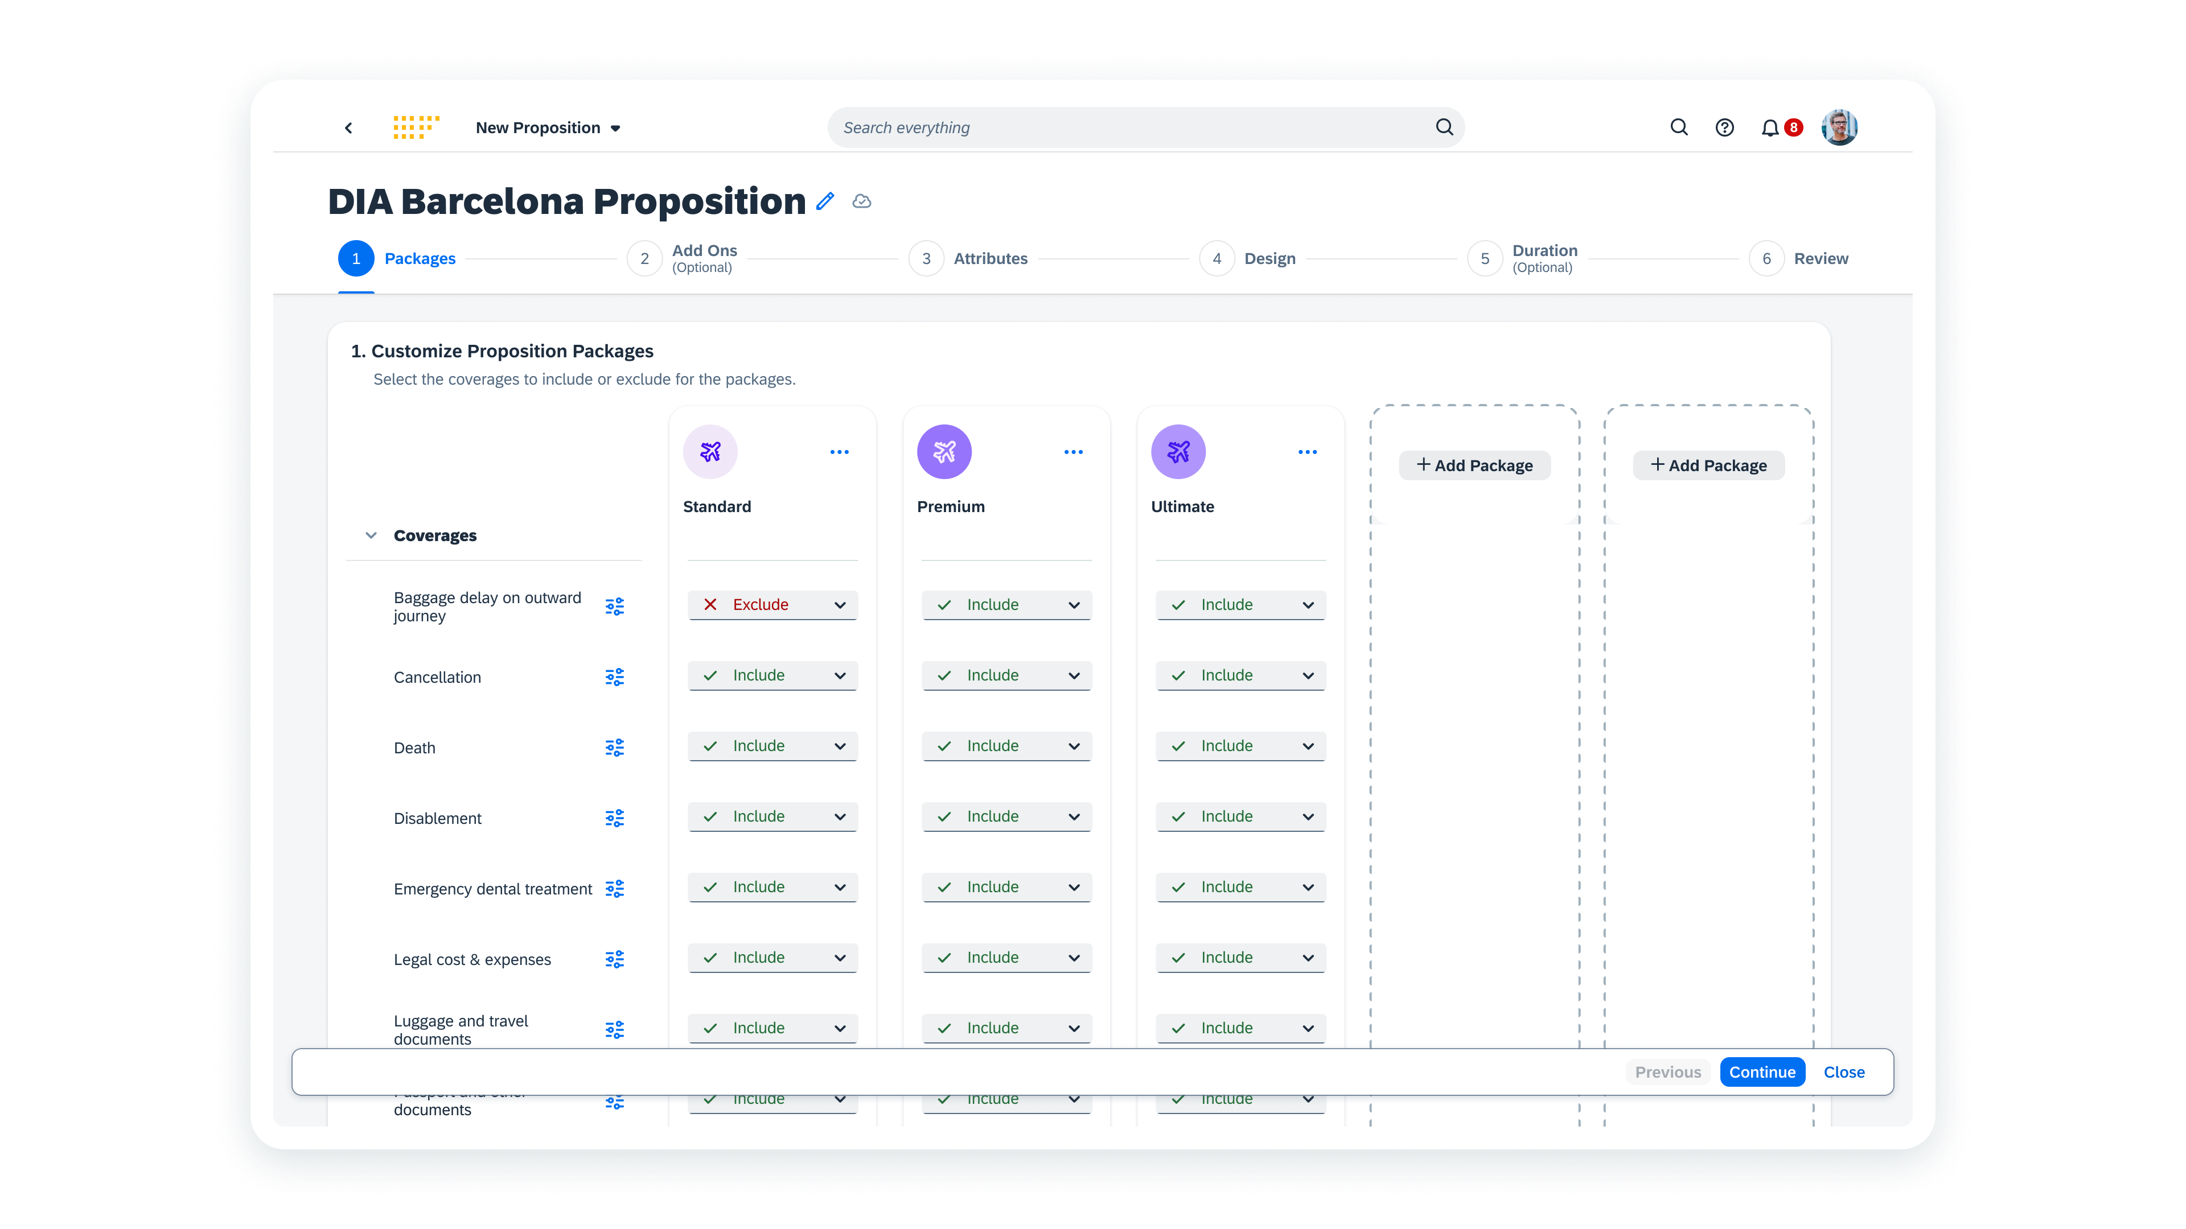Open Premium Death Include dropdown

(1006, 745)
